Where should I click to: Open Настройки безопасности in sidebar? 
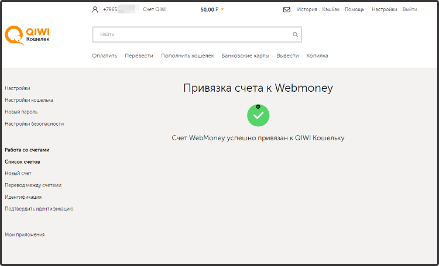click(35, 123)
